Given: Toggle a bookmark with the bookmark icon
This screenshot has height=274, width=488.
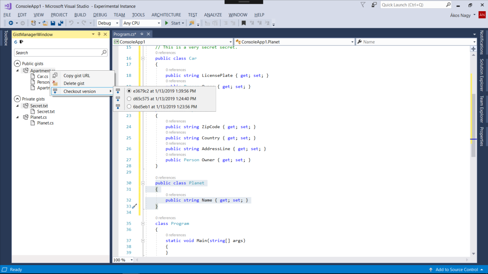Looking at the screenshot, I should 244,23.
